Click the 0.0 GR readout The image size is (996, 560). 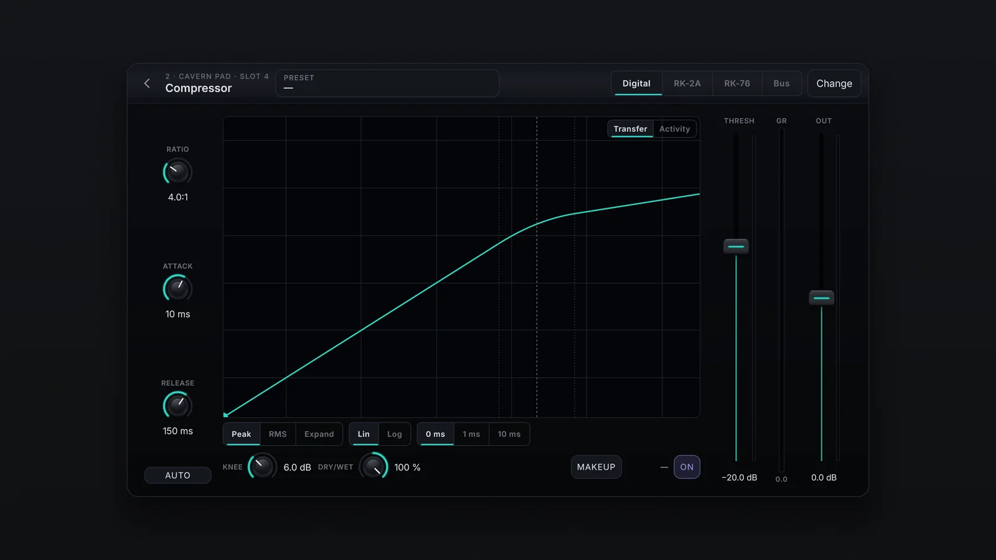tap(781, 479)
